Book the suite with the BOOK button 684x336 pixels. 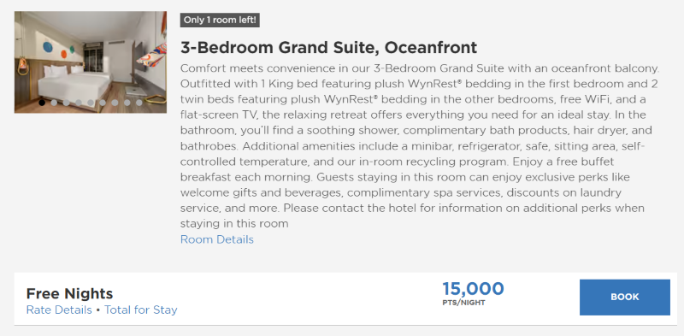625,298
